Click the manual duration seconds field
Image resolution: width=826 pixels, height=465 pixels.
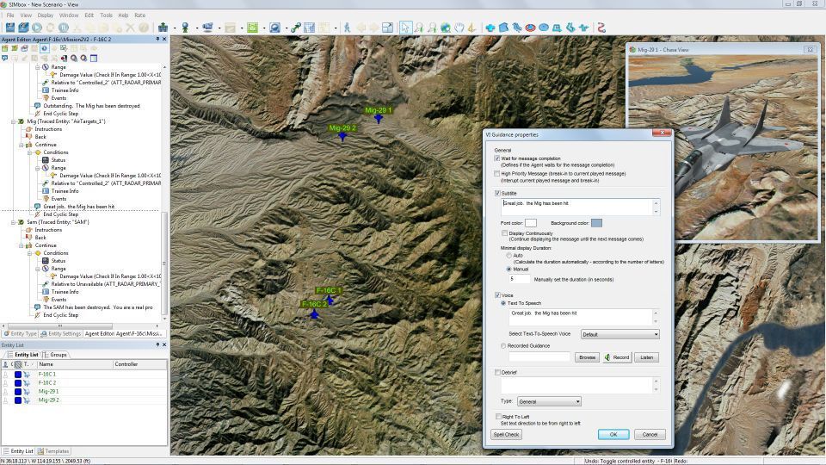pyautogui.click(x=520, y=279)
